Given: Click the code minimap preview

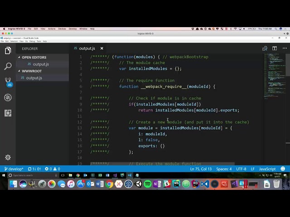Looking at the screenshot, I should click(275, 75).
